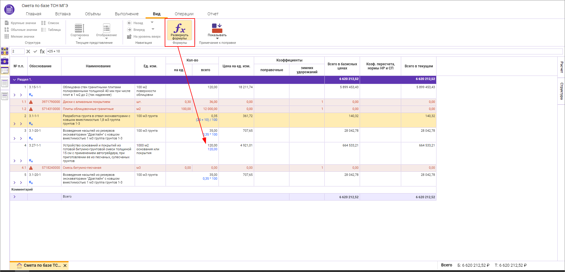Click the formula bar with =25 + 10
Image resolution: width=565 pixels, height=272 pixels.
[x=304, y=51]
